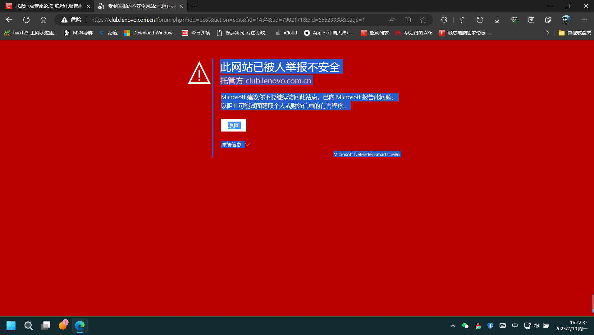The height and width of the screenshot is (335, 594).
Task: Switch to the 联想电脑管家论坛 tab
Action: tap(47, 6)
